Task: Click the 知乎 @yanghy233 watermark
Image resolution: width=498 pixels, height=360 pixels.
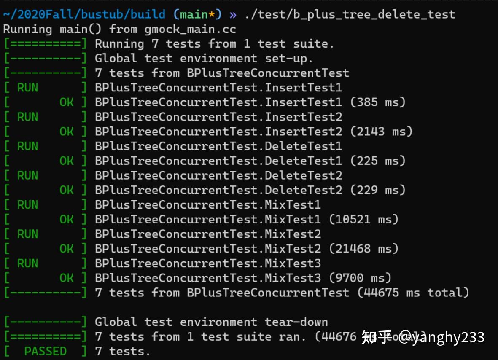Action: [423, 337]
